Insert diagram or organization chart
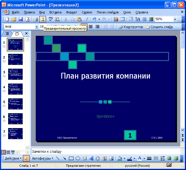The width and height of the screenshot is (186, 170). click(x=98, y=158)
